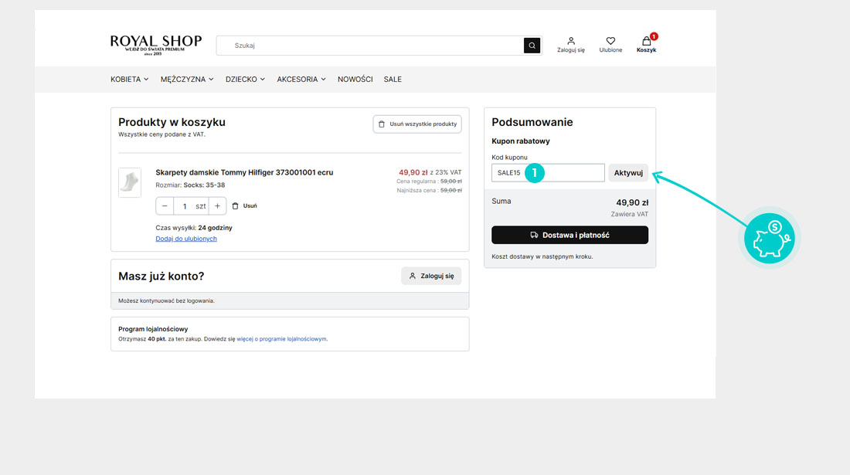Click the Royal Shop logo
Screen dimensions: 850x475
tap(155, 45)
